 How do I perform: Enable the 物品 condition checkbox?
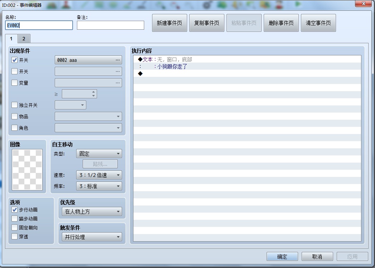pos(15,116)
